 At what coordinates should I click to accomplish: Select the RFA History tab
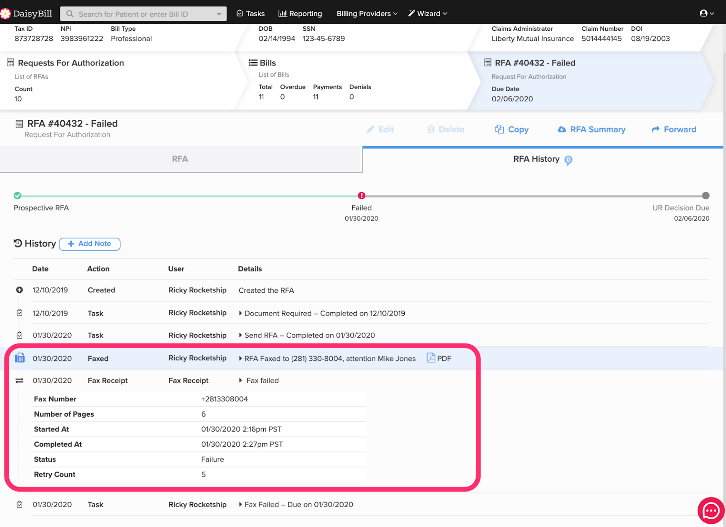pos(543,159)
